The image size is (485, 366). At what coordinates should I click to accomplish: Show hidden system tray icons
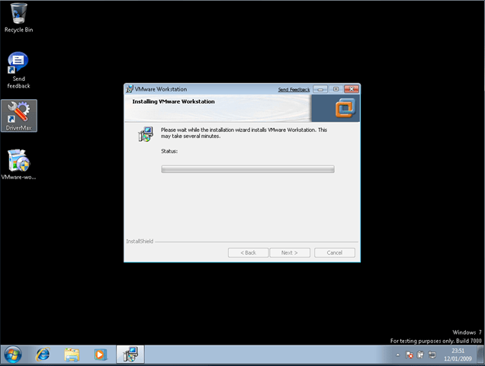(x=397, y=355)
